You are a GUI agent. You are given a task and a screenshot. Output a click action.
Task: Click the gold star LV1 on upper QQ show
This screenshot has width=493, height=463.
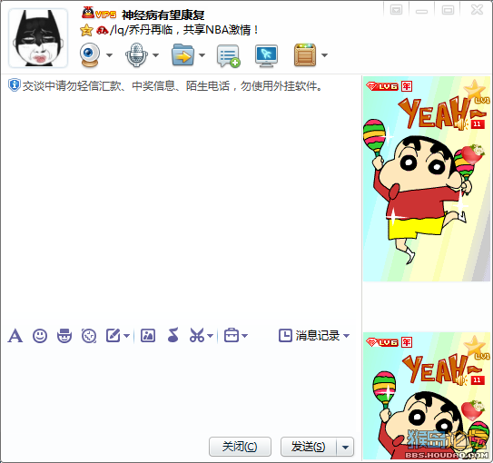tap(477, 91)
